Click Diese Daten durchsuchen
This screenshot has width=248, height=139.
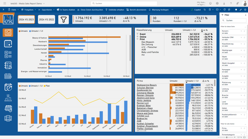click(90, 10)
